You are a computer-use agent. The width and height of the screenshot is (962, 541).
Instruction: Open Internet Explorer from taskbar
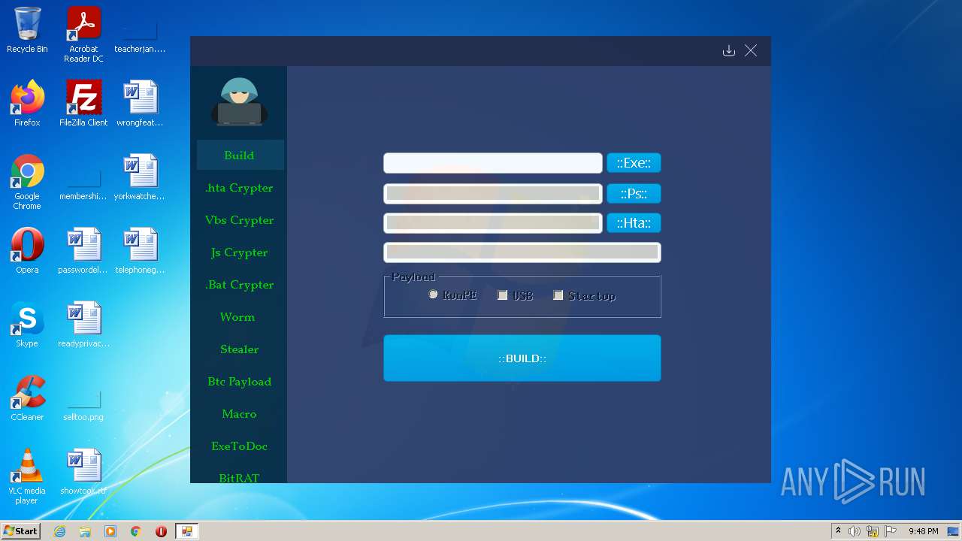coord(59,531)
